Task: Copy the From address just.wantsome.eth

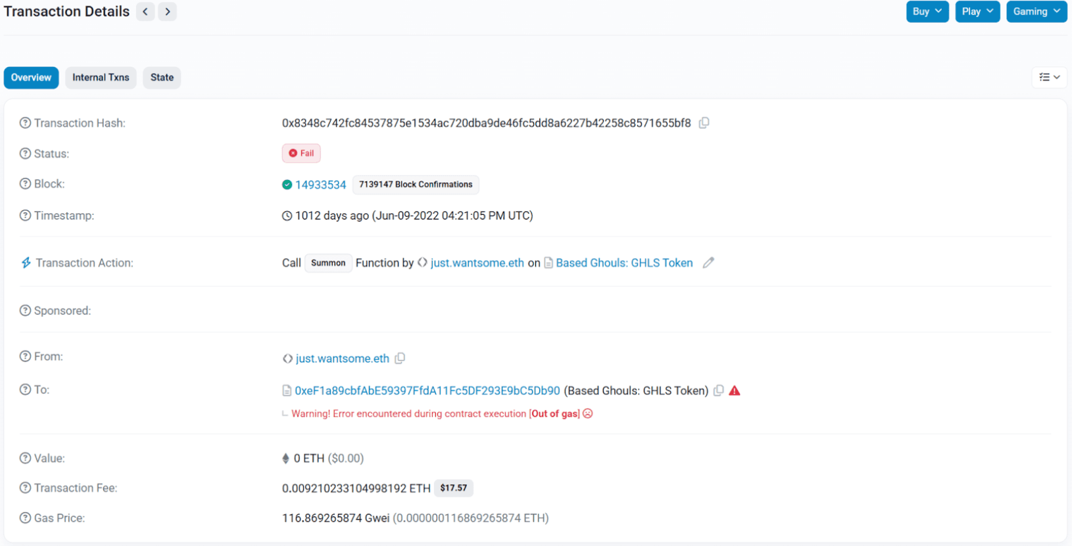Action: (x=400, y=358)
